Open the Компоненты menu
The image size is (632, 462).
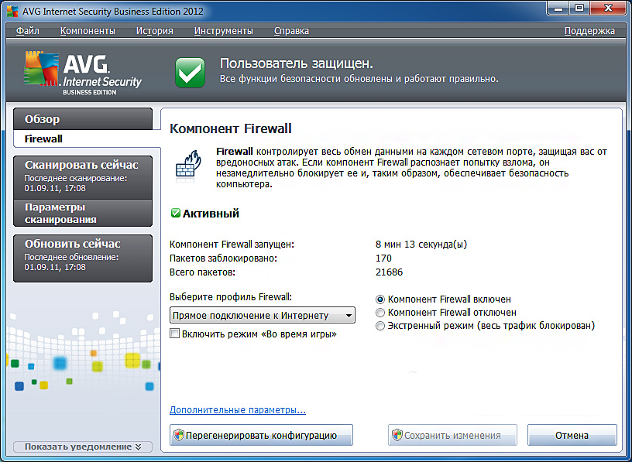click(x=88, y=31)
